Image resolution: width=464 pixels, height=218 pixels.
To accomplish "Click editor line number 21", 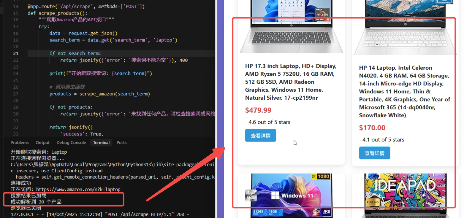I will tap(16, 53).
